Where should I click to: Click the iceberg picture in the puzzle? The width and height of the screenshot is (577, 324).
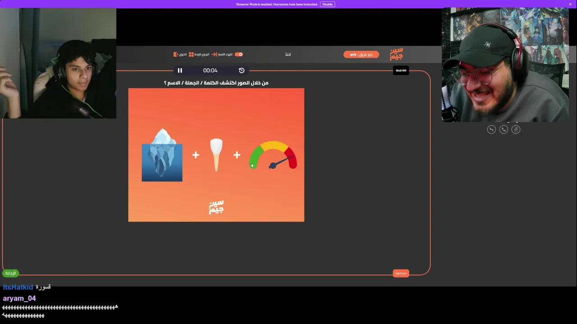[x=162, y=155]
